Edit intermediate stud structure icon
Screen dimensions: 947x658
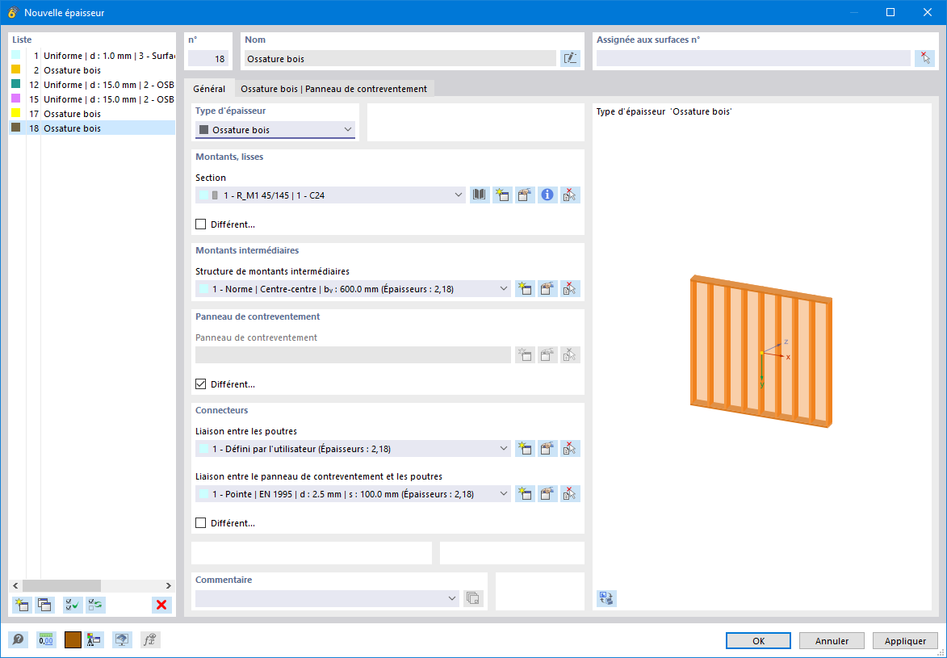pos(547,289)
